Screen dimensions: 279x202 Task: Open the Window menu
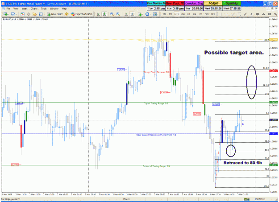[x=54, y=8]
